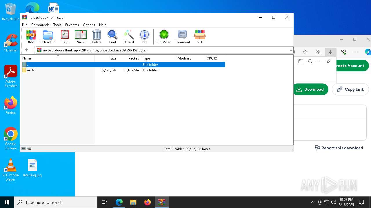Sort by the Type column header

(158, 58)
